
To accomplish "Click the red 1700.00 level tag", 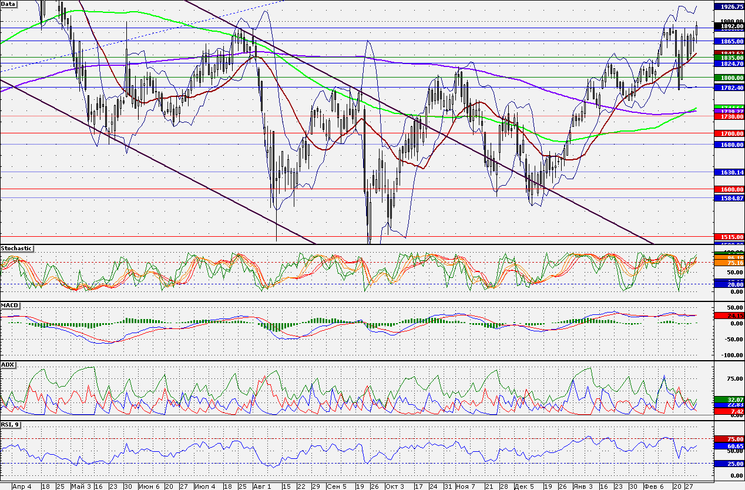I will tap(729, 134).
